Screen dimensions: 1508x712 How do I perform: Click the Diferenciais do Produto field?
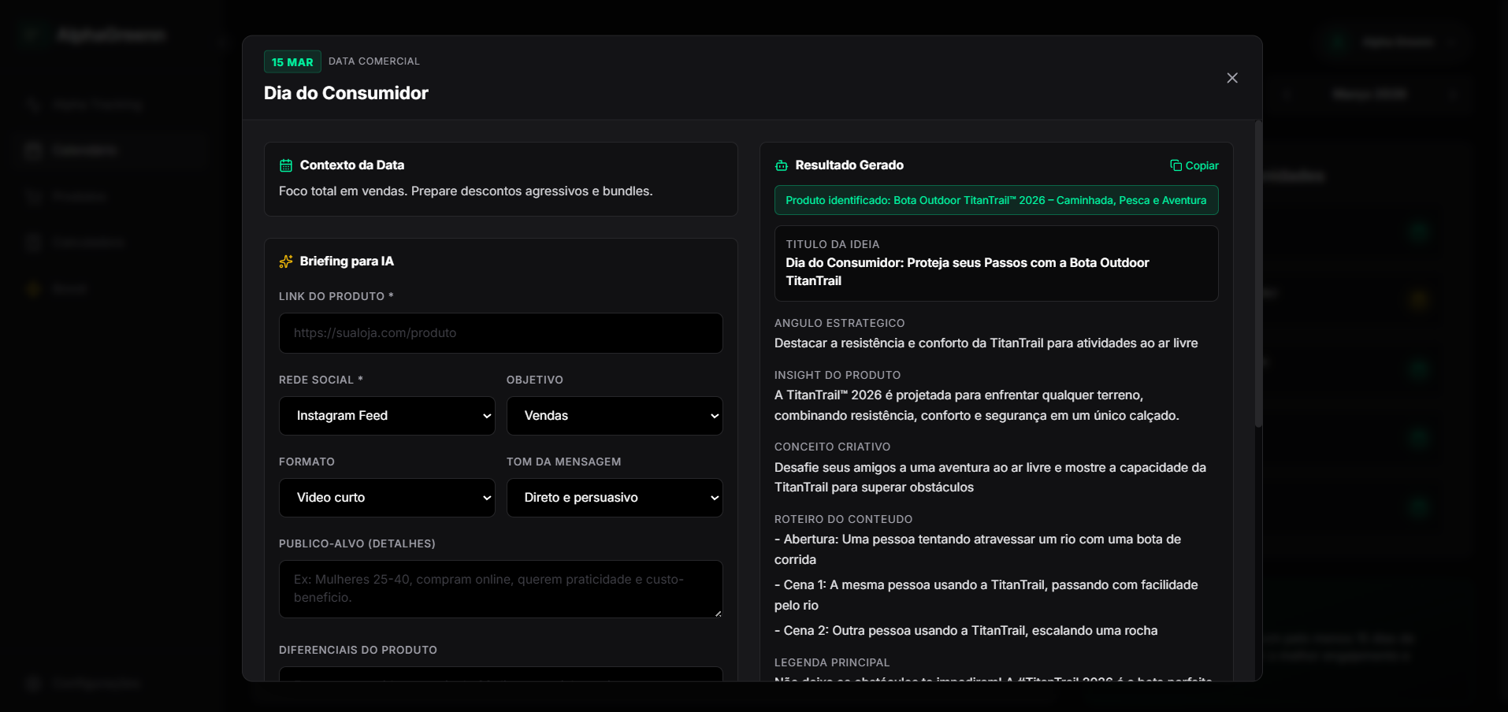pos(500,674)
